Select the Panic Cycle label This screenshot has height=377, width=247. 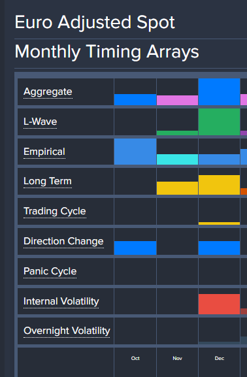click(50, 271)
